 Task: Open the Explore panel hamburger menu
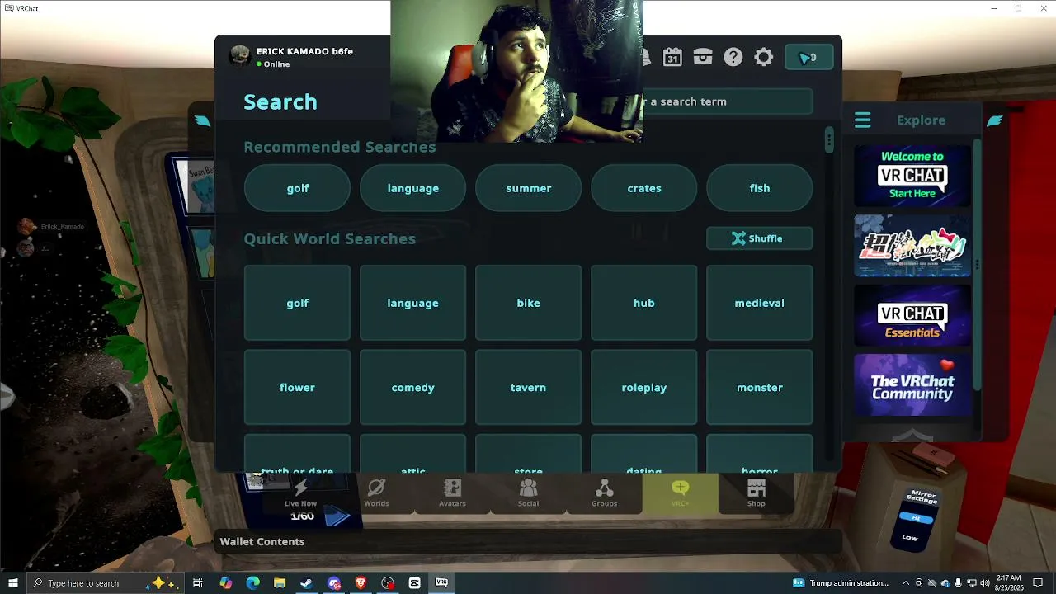click(x=862, y=120)
